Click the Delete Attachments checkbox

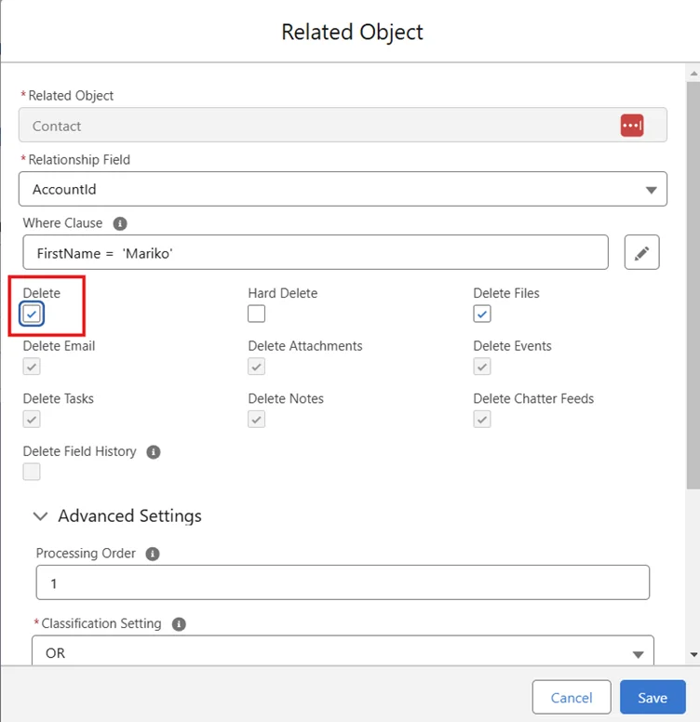pos(256,367)
